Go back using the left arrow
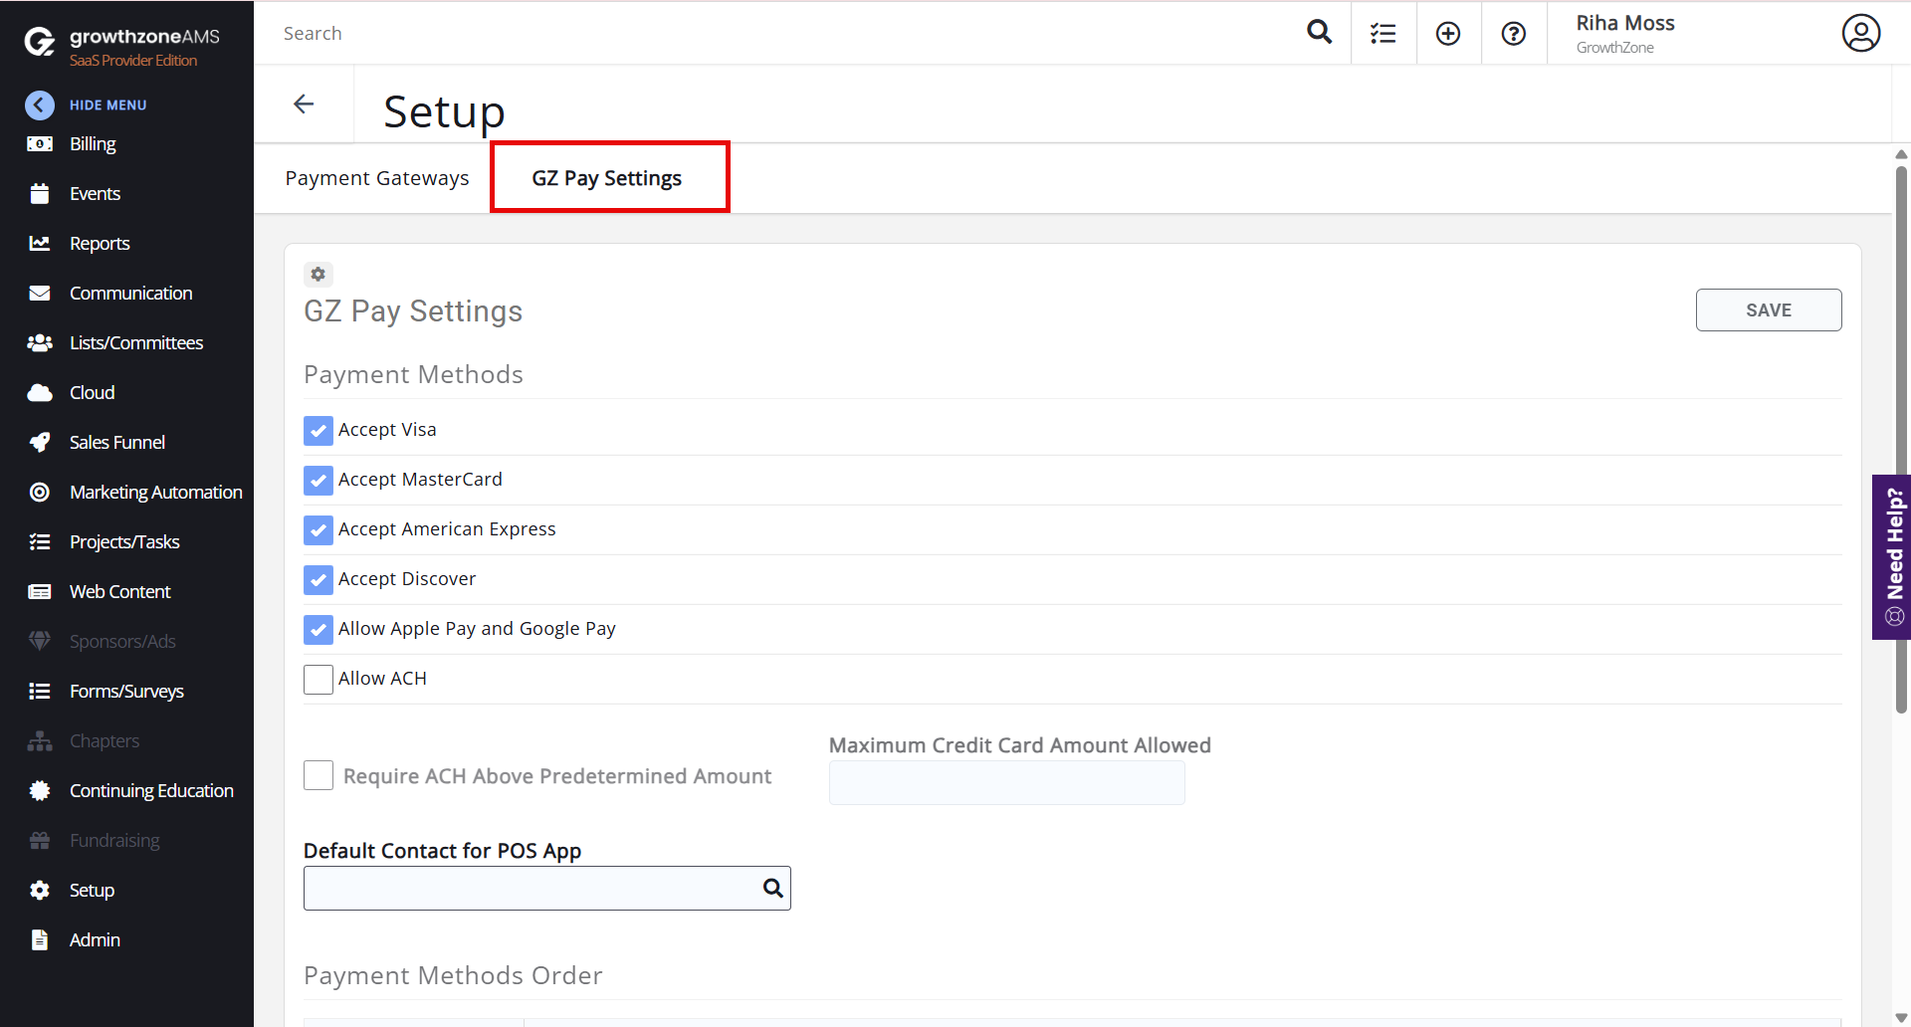 pos(304,104)
